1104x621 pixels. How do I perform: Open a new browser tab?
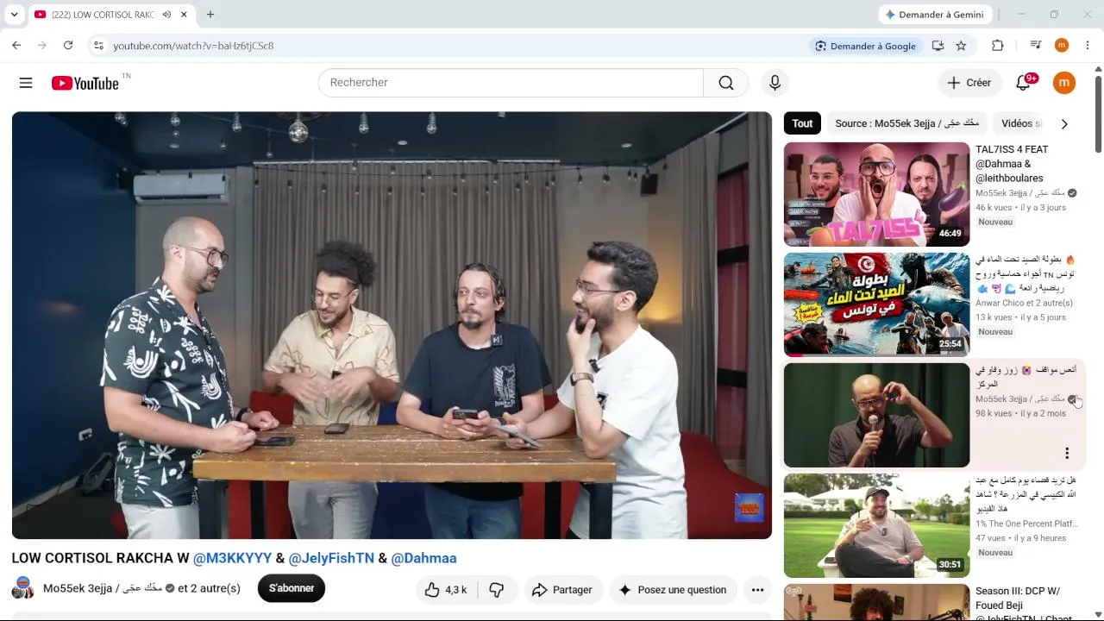210,15
